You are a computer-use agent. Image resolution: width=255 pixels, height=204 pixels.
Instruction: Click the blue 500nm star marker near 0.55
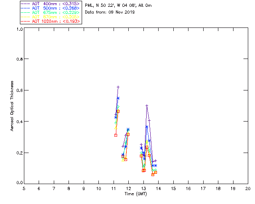[118, 98]
